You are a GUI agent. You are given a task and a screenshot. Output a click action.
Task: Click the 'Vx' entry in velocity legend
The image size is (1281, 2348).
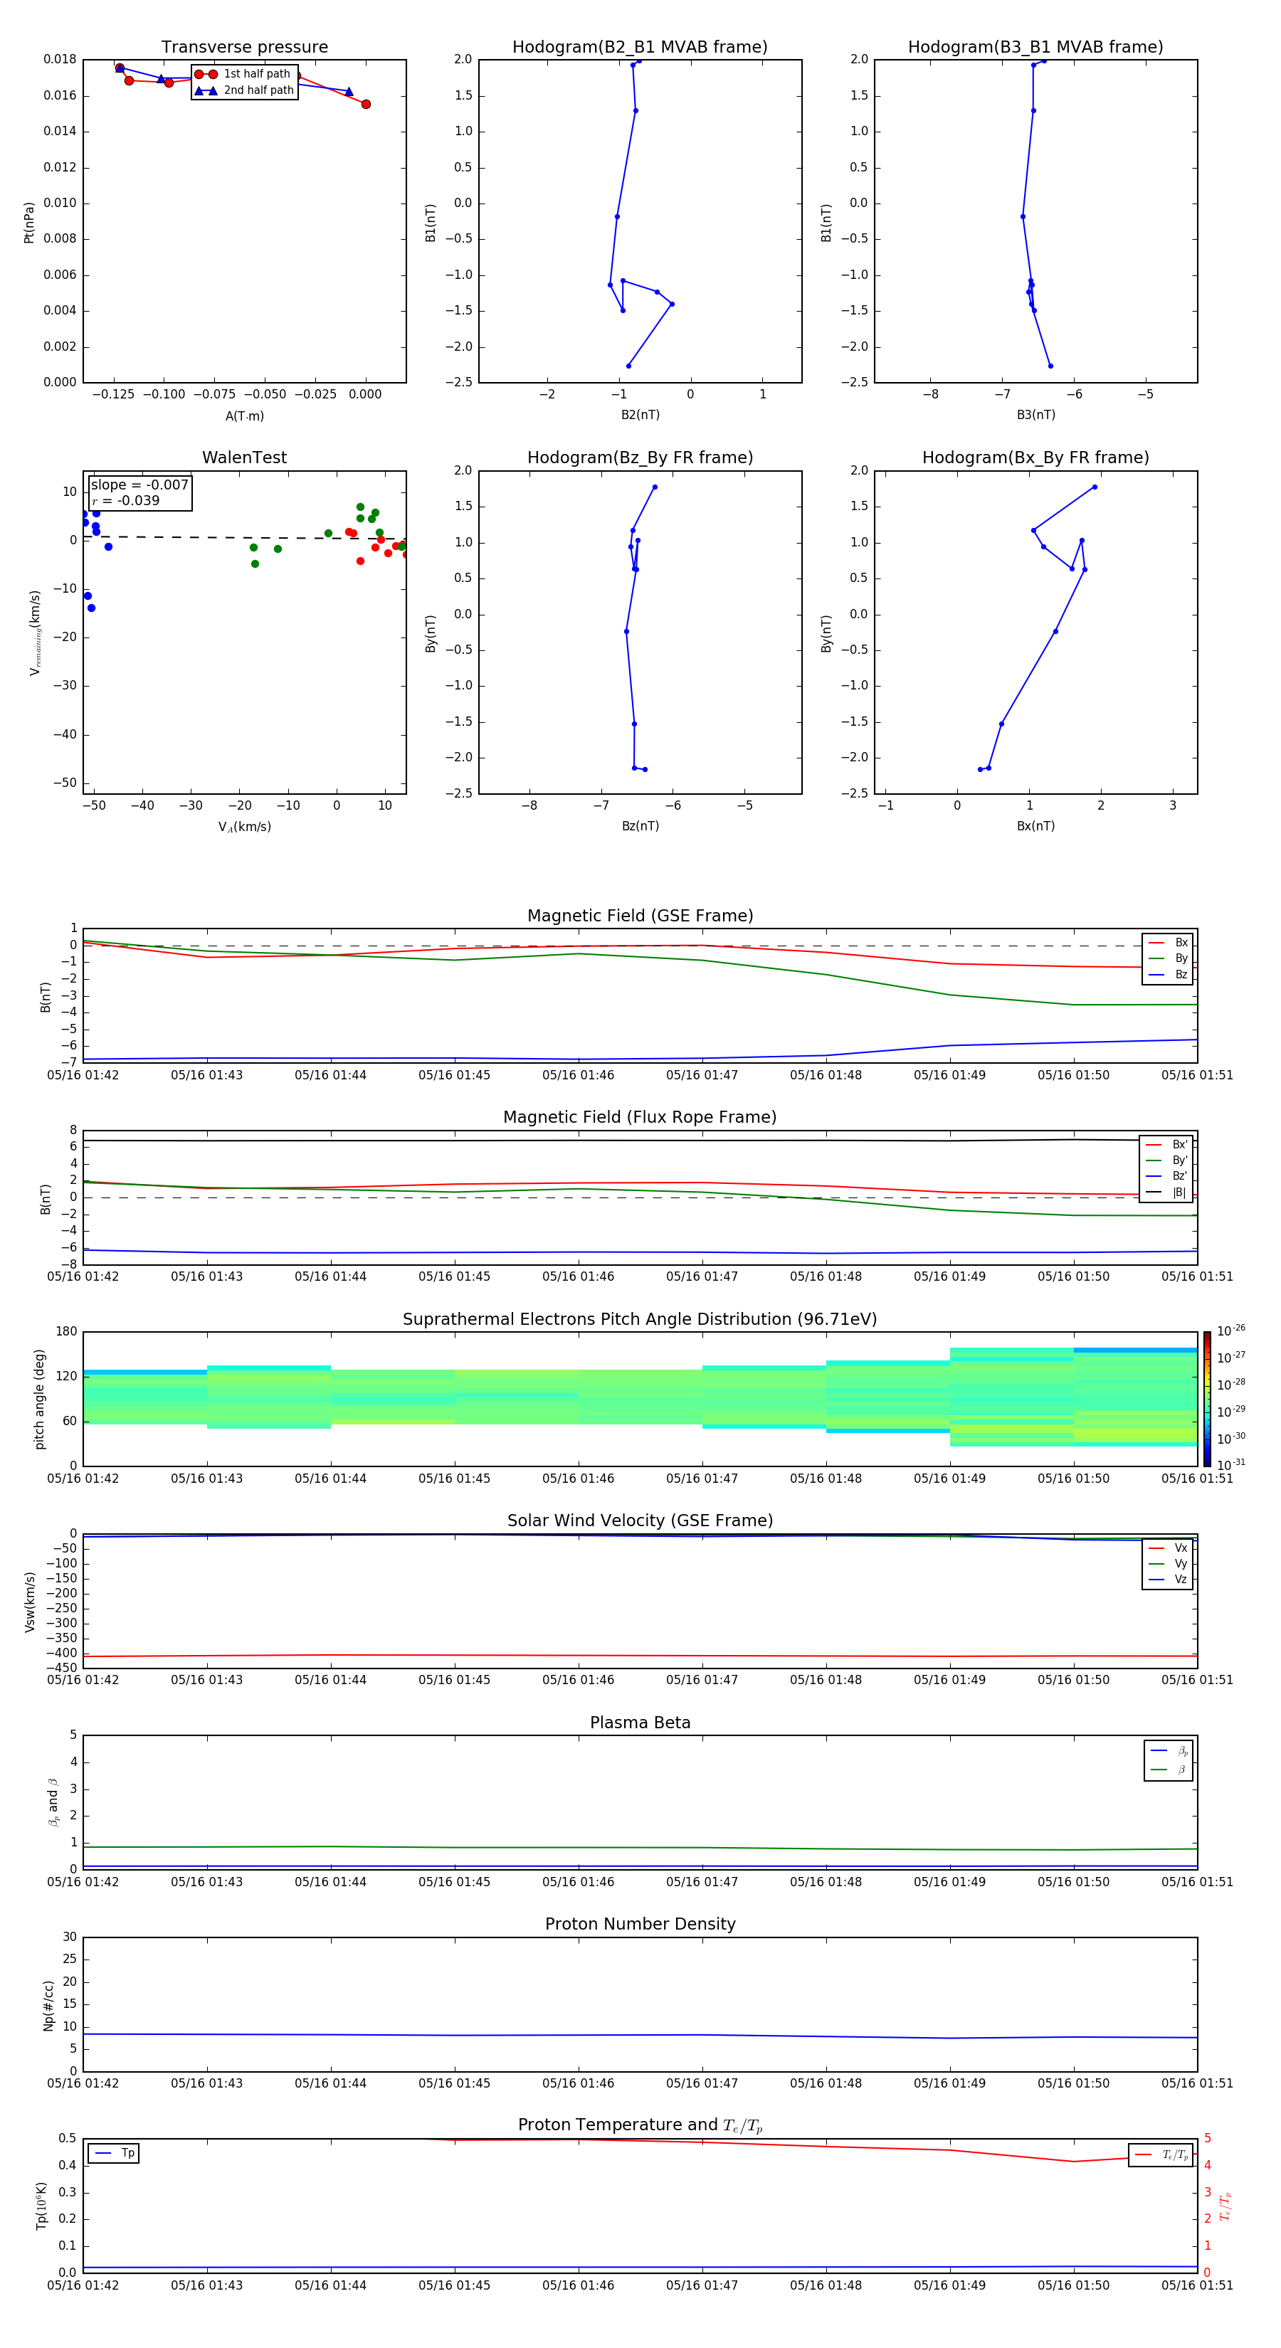pos(1168,1548)
